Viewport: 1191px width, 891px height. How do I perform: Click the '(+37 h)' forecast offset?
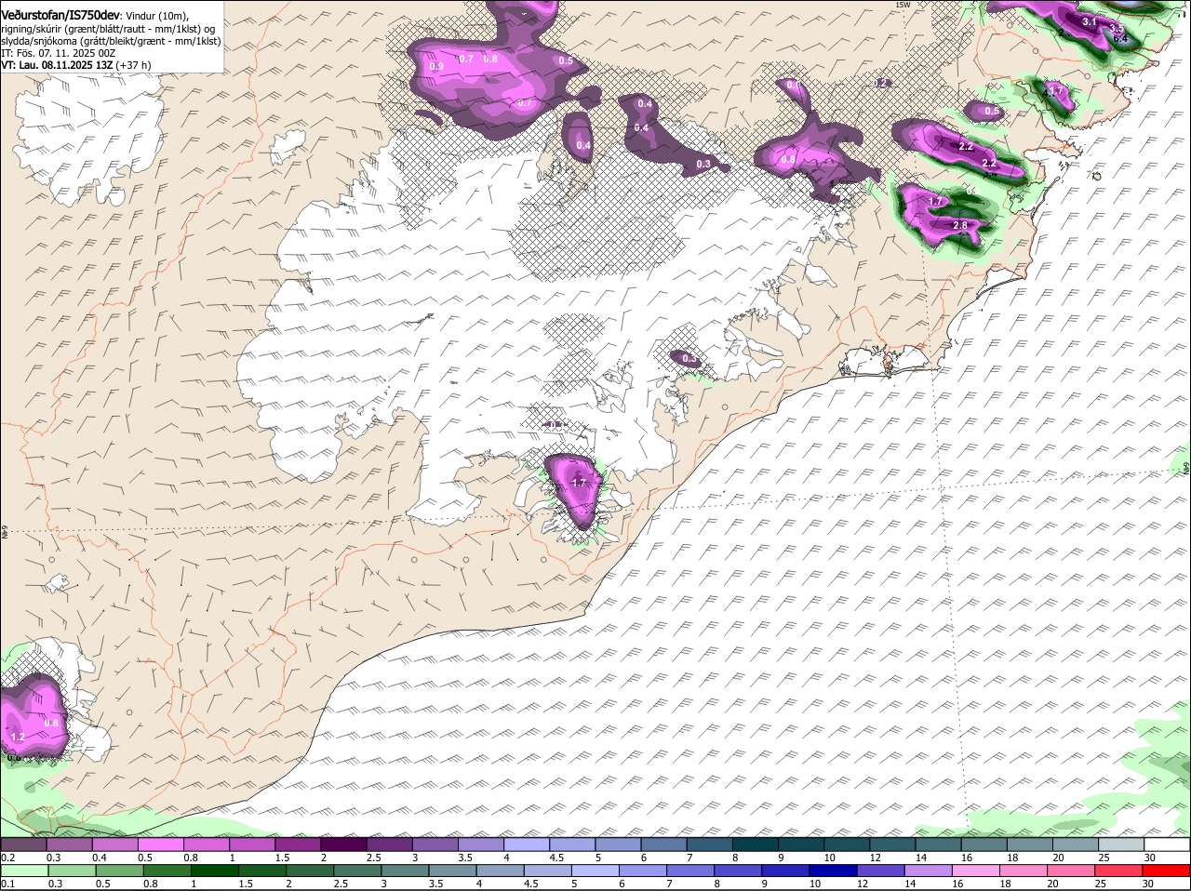click(134, 65)
